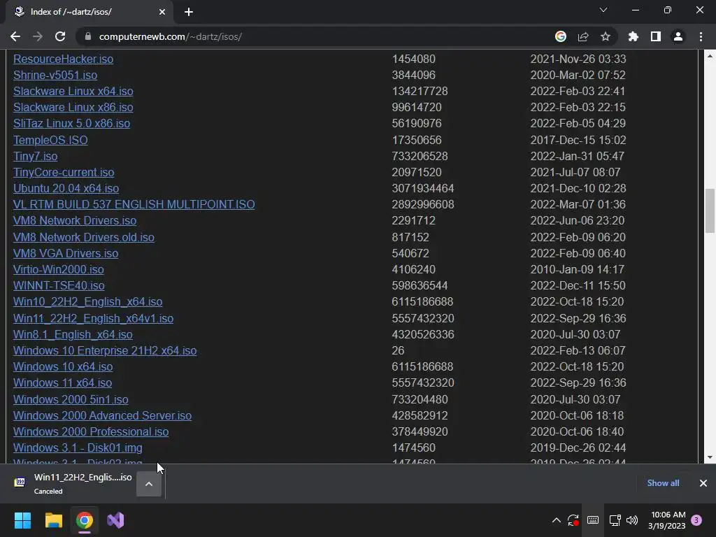Open the network status tray icon
716x537 pixels.
click(x=615, y=520)
